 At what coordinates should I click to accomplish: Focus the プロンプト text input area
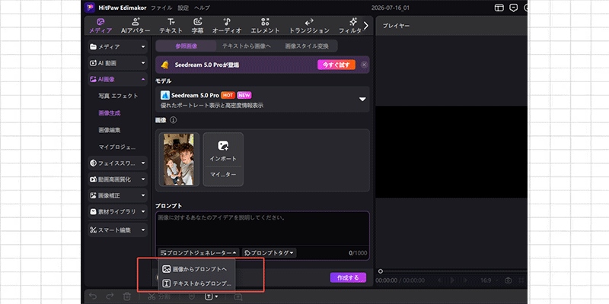[x=263, y=228]
